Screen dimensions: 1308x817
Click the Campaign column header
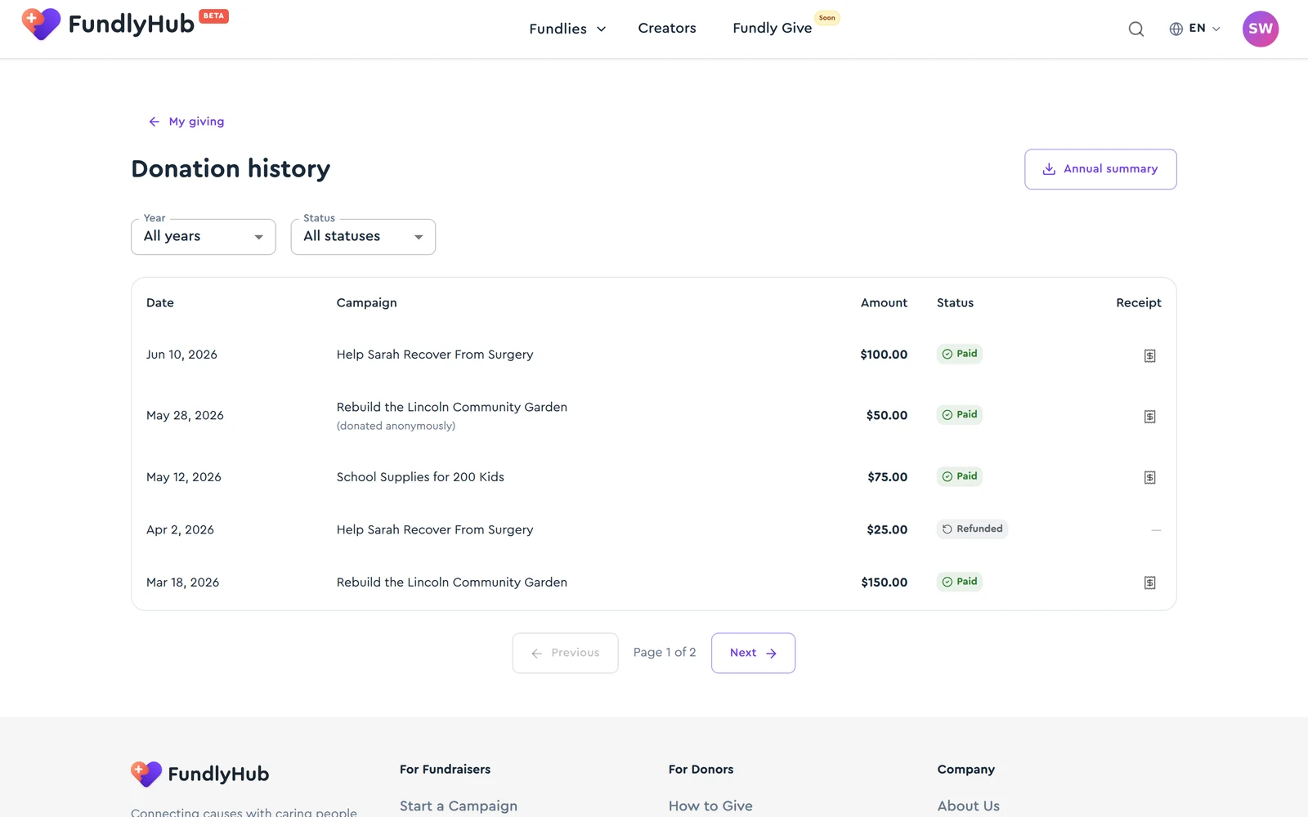coord(366,303)
